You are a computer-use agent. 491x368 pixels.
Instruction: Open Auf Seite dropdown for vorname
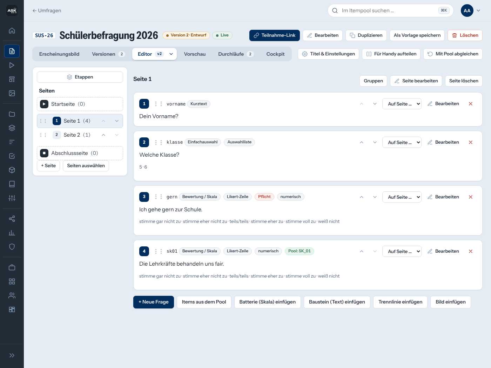(402, 104)
